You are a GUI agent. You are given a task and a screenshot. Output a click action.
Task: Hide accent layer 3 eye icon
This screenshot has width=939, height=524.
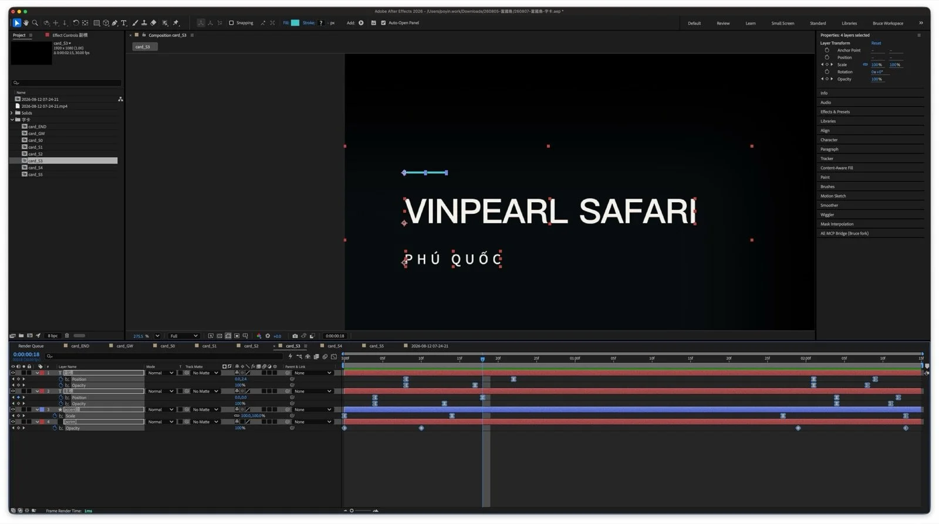point(13,410)
